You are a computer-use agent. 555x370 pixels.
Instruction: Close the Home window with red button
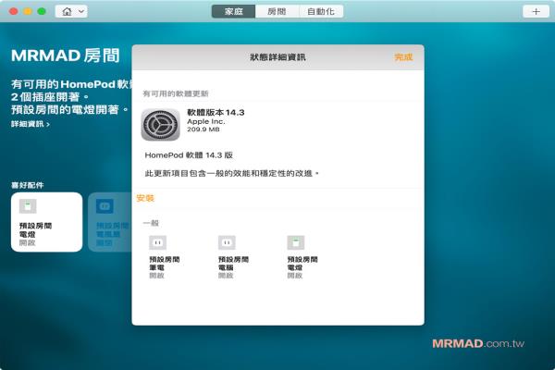pos(14,11)
